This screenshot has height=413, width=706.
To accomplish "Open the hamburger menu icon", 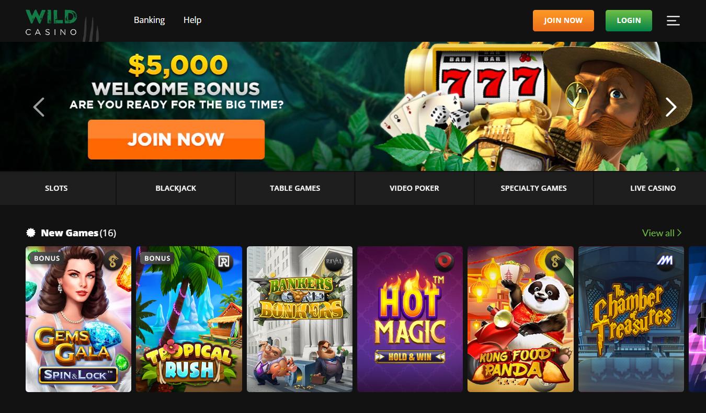I will pos(673,20).
